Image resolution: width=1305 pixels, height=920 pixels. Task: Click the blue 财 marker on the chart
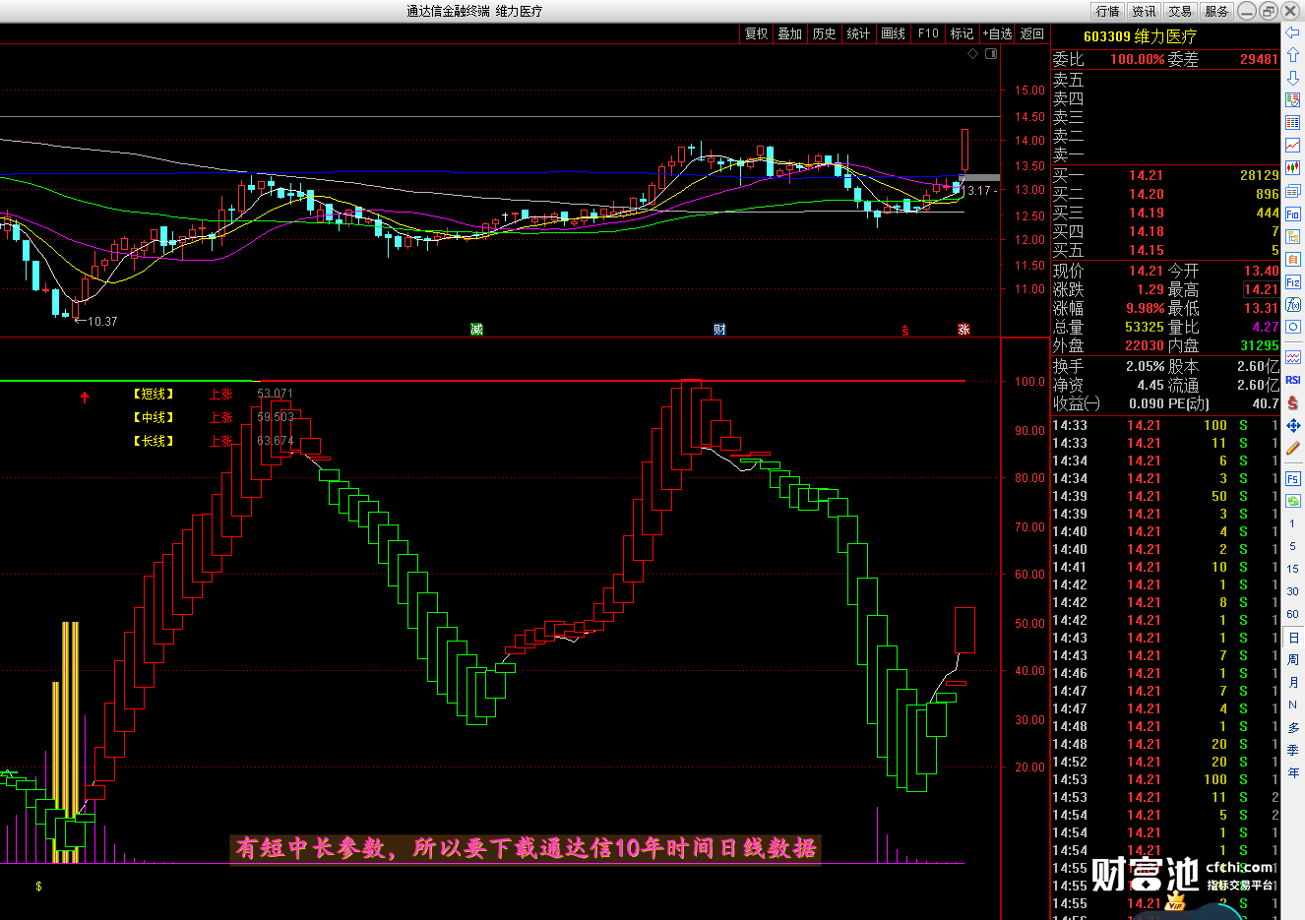tap(719, 329)
